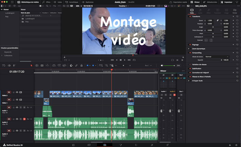Click the DIM audio button
241x147 pixels.
(x=178, y=66)
